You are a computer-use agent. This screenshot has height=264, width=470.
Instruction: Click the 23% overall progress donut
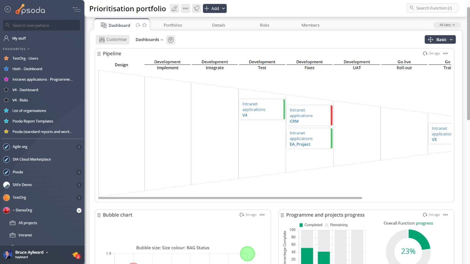(x=408, y=251)
